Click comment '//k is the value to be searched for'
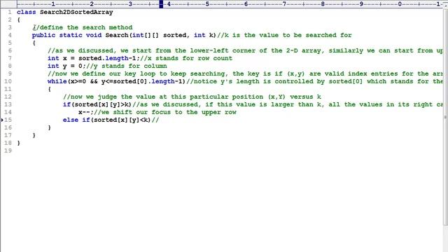Image resolution: width=448 pixels, height=252 pixels. (x=284, y=36)
